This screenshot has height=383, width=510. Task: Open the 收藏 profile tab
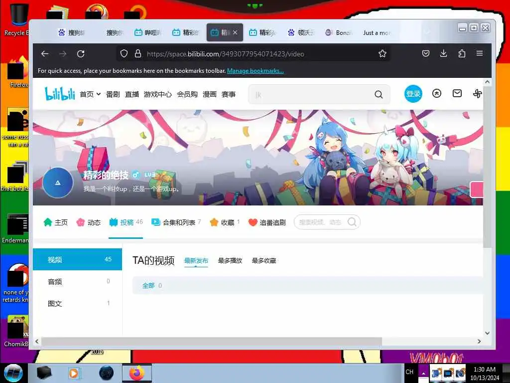[225, 222]
